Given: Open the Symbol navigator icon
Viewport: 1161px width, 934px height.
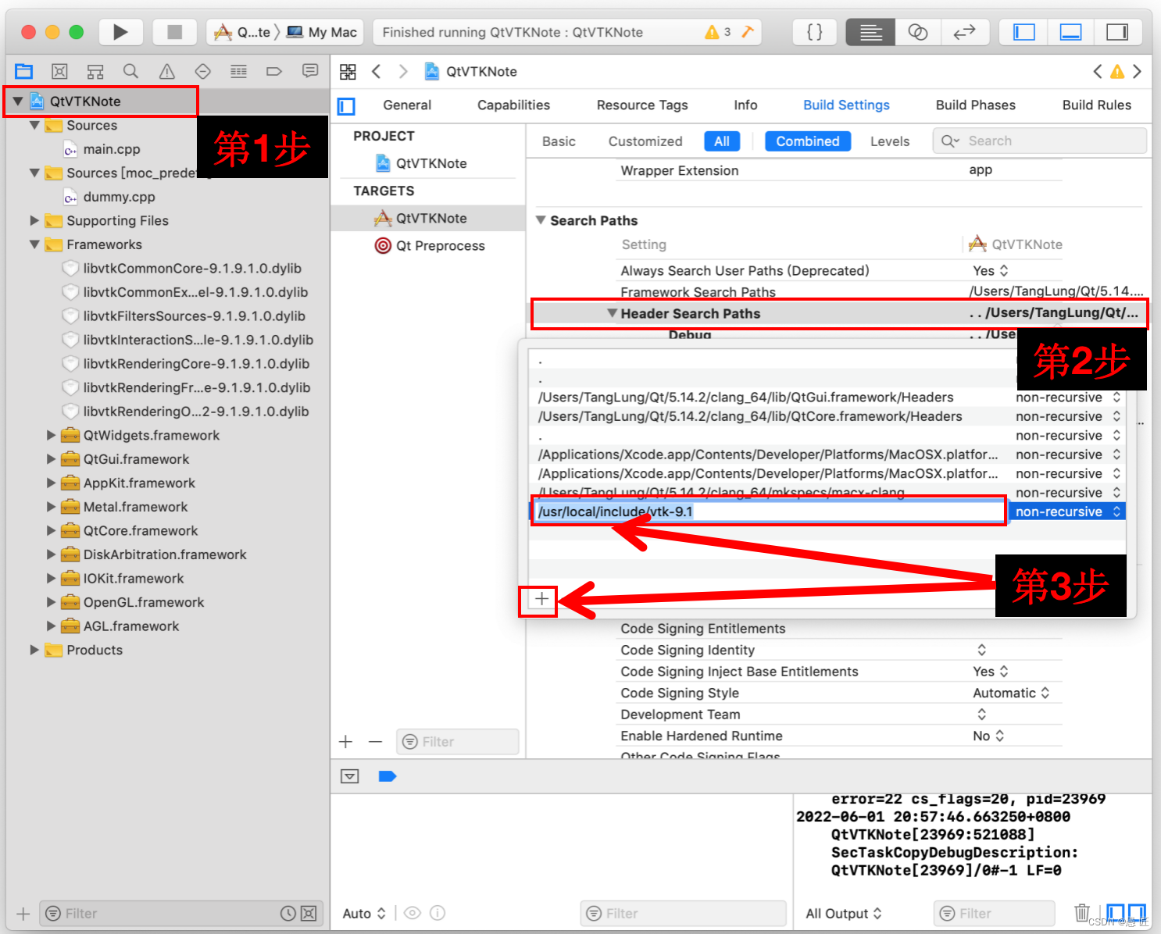Looking at the screenshot, I should click(95, 71).
